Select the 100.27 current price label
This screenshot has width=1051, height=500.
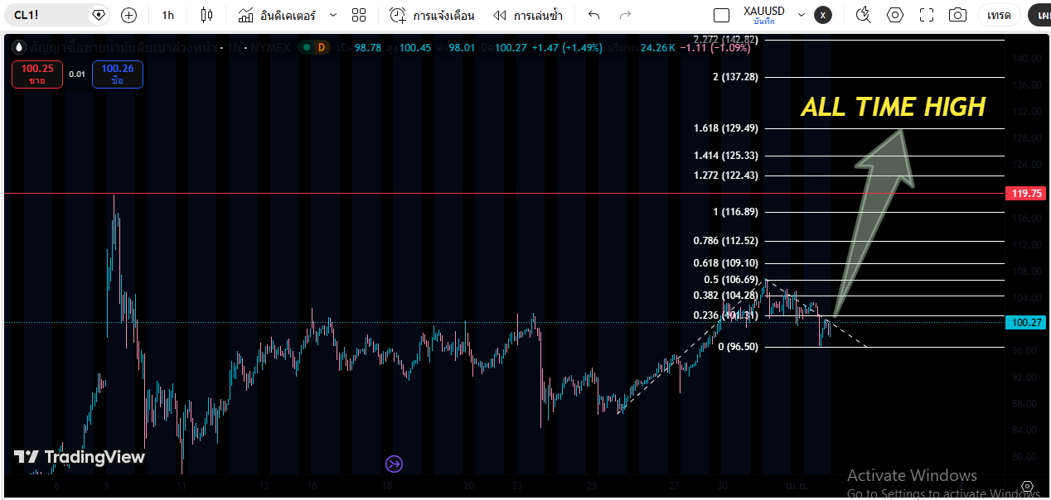(1026, 323)
